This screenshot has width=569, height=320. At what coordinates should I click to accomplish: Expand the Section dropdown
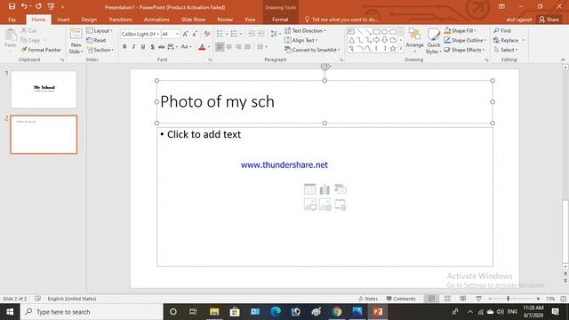point(100,50)
